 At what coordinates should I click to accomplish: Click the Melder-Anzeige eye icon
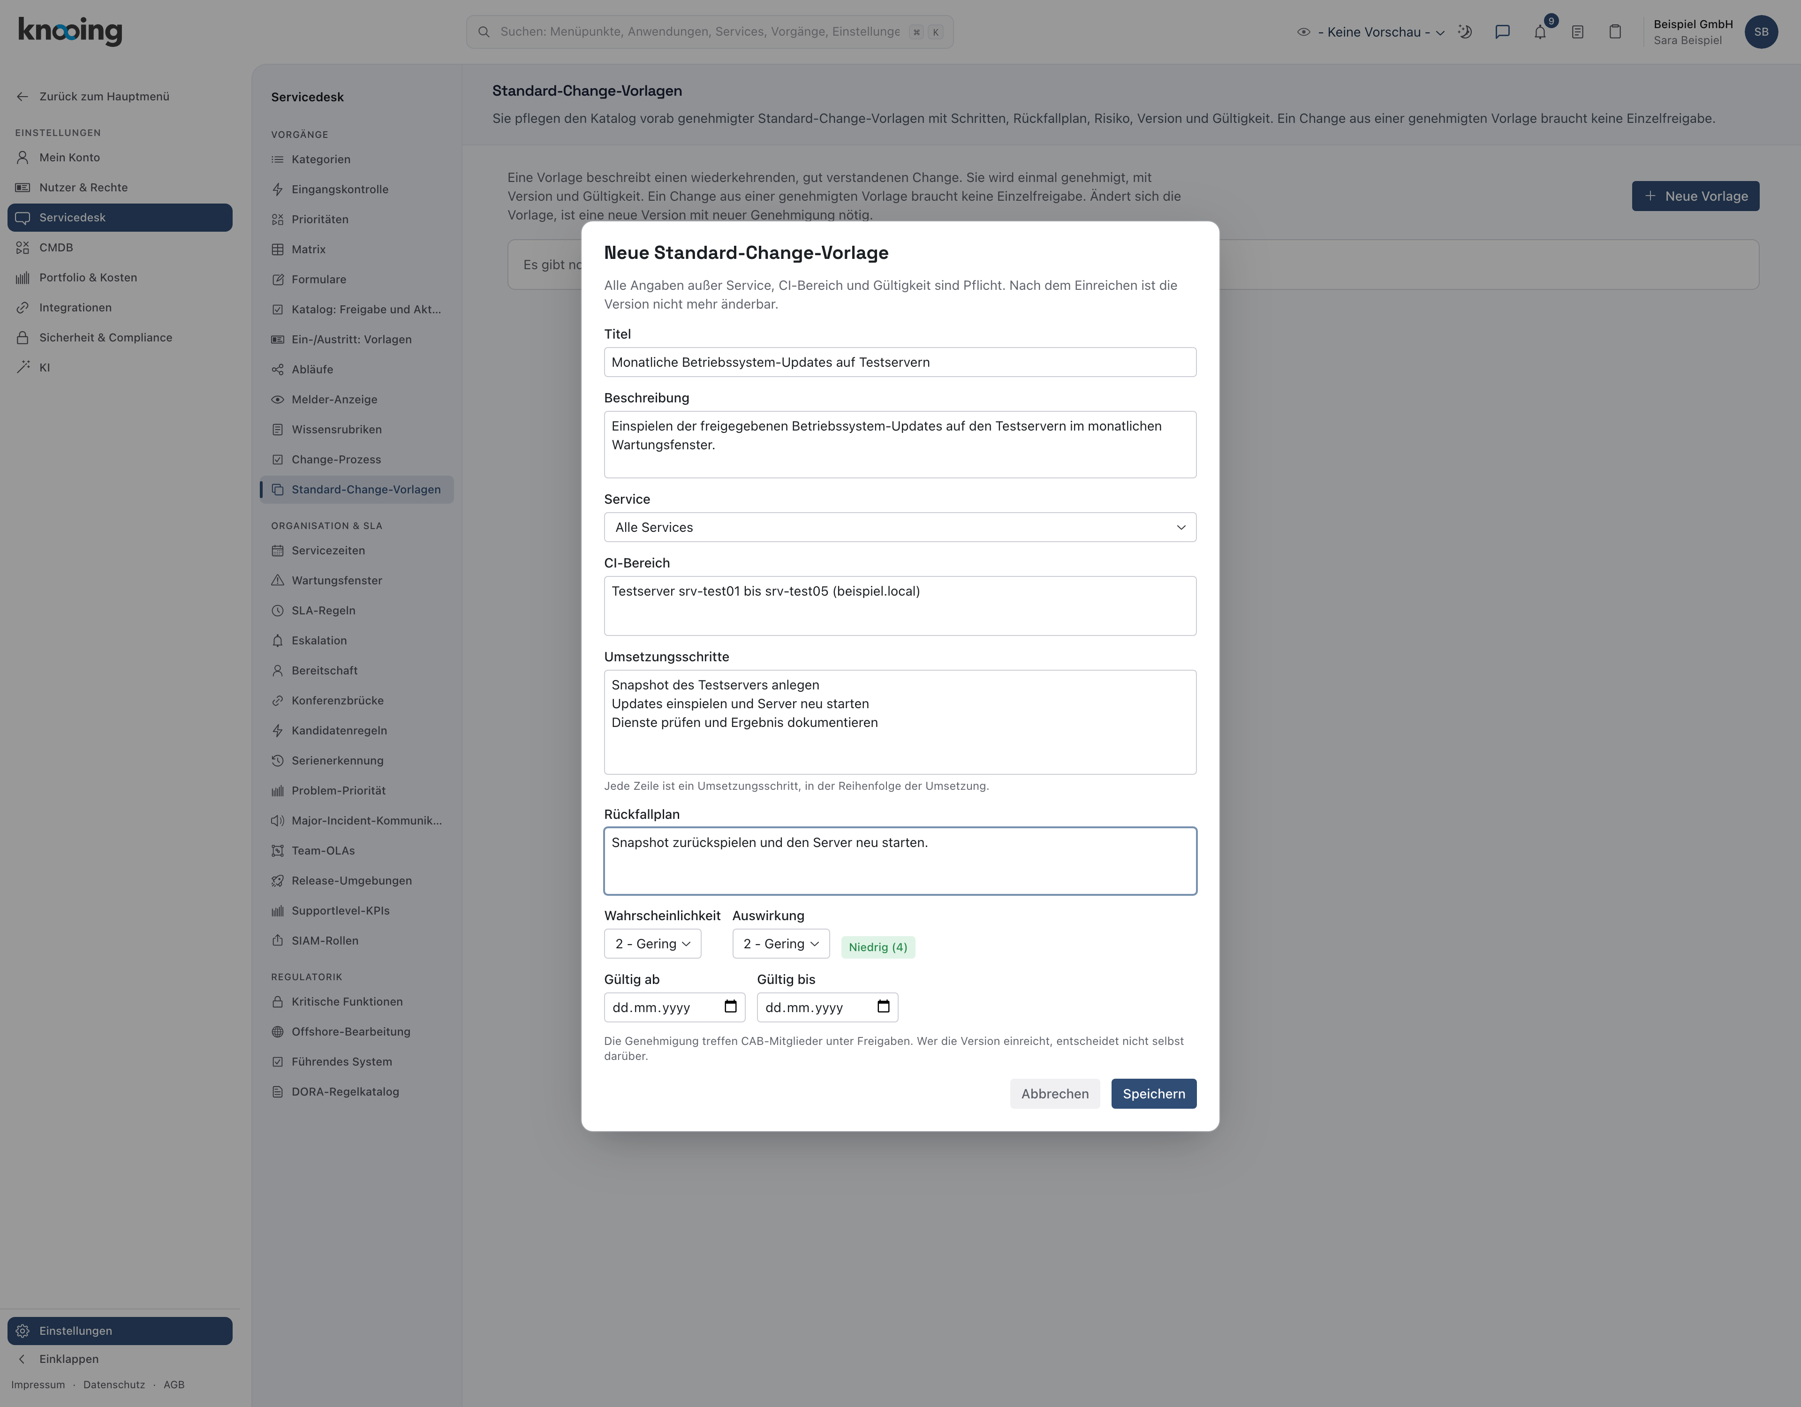[x=278, y=399]
